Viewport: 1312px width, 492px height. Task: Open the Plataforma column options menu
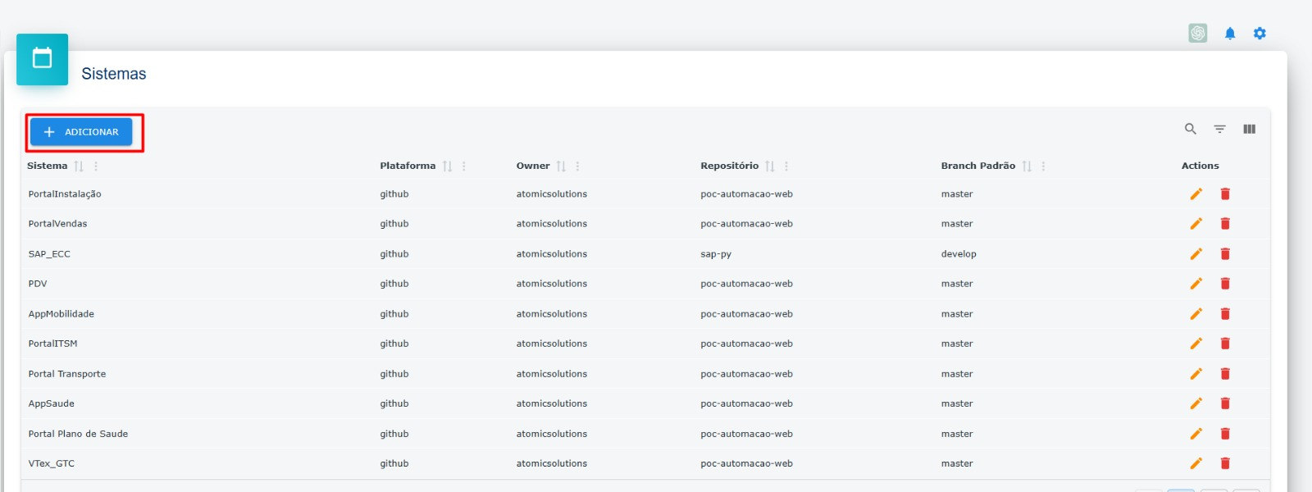coord(464,166)
